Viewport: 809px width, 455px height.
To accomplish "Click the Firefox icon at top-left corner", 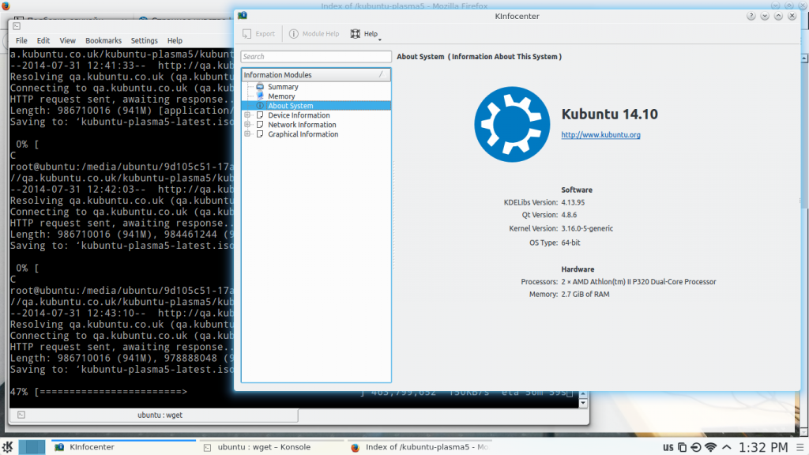I will (6, 6).
